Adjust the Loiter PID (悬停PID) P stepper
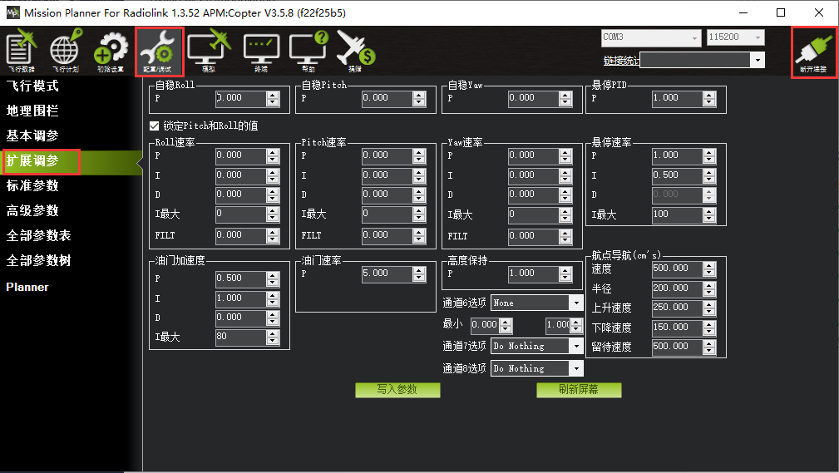Image resolution: width=839 pixels, height=473 pixels. tap(709, 98)
